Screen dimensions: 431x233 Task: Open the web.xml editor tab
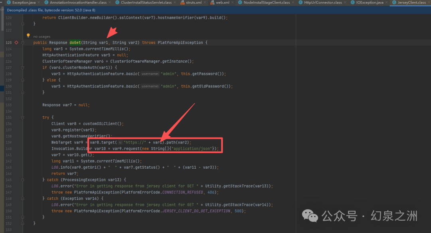[x=222, y=2]
